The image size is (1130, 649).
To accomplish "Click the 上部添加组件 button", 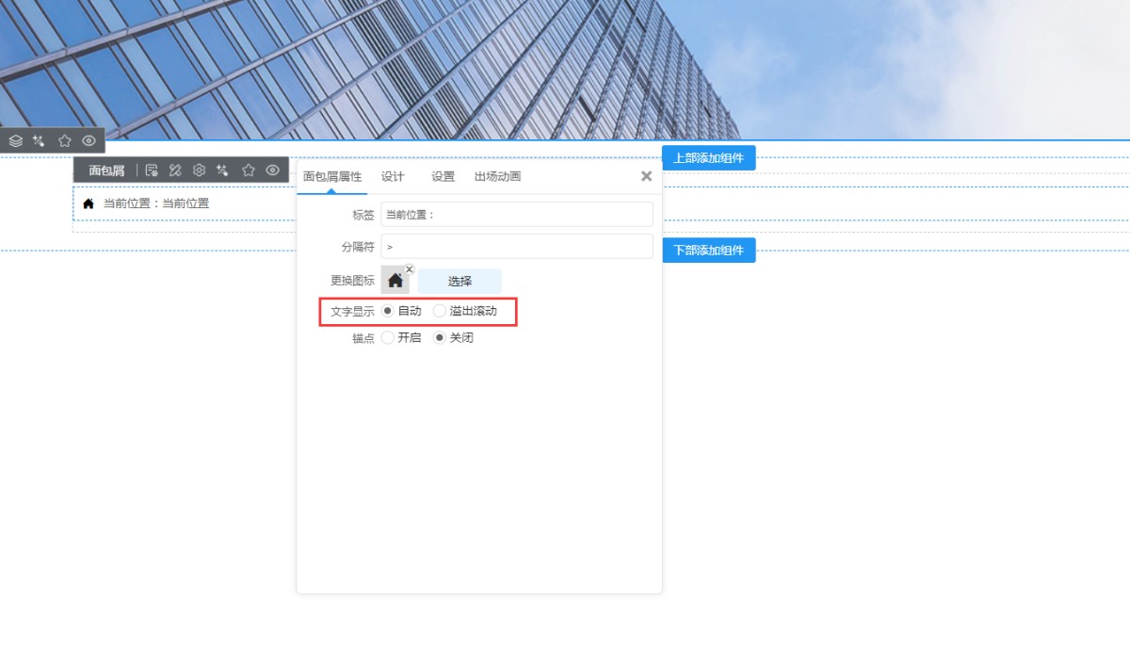I will (708, 158).
